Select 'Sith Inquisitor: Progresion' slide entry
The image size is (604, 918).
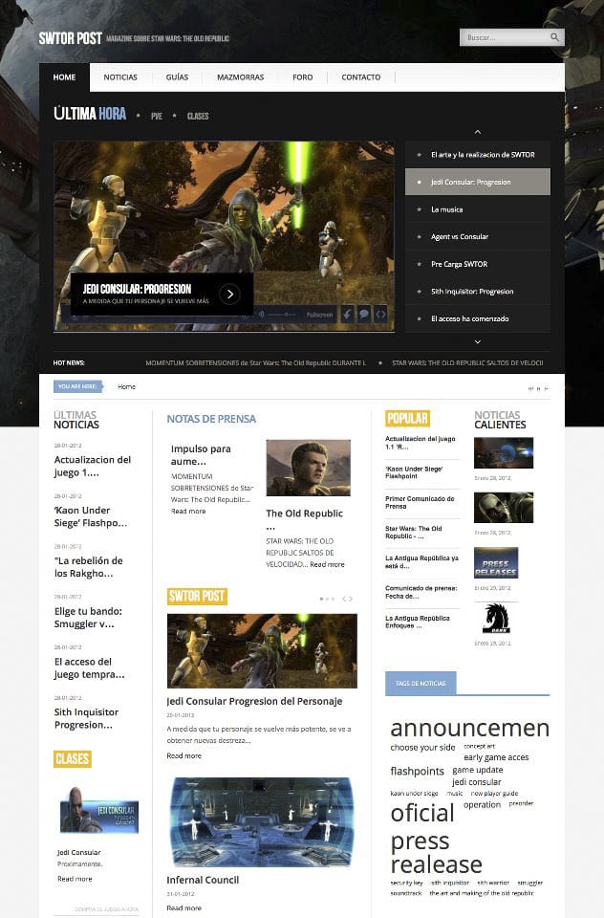478,292
